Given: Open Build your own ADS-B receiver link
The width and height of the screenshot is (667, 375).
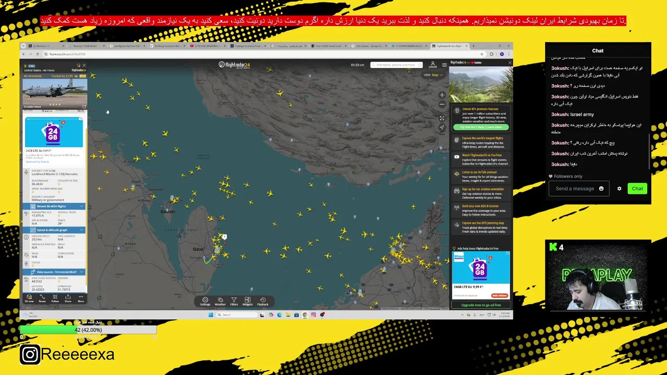Looking at the screenshot, I should click(x=480, y=210).
